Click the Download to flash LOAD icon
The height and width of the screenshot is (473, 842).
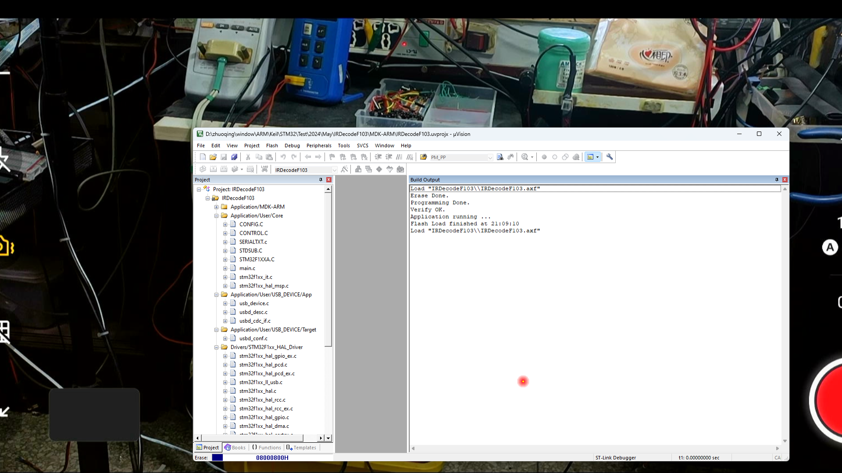[264, 169]
